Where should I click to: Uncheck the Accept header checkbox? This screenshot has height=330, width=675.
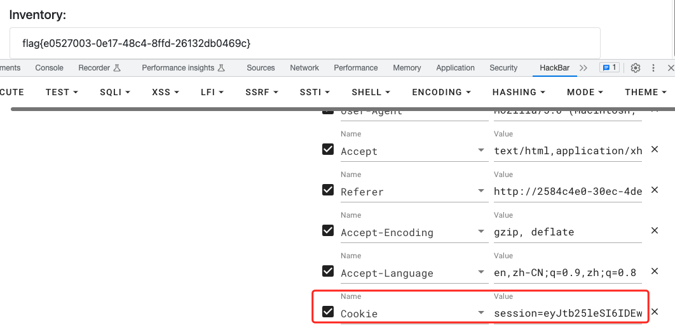[x=328, y=150]
